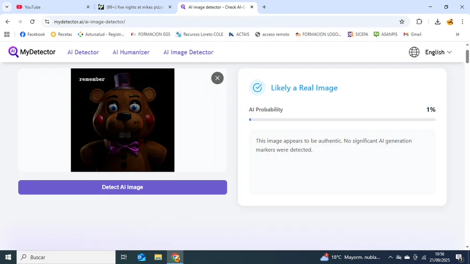Open the Recetas bookmark
This screenshot has height=264, width=470.
[x=62, y=34]
